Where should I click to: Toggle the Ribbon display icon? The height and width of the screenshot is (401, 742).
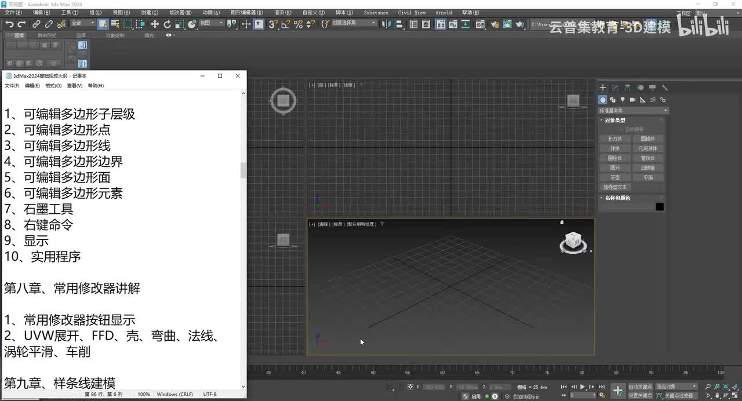pyautogui.click(x=441, y=24)
